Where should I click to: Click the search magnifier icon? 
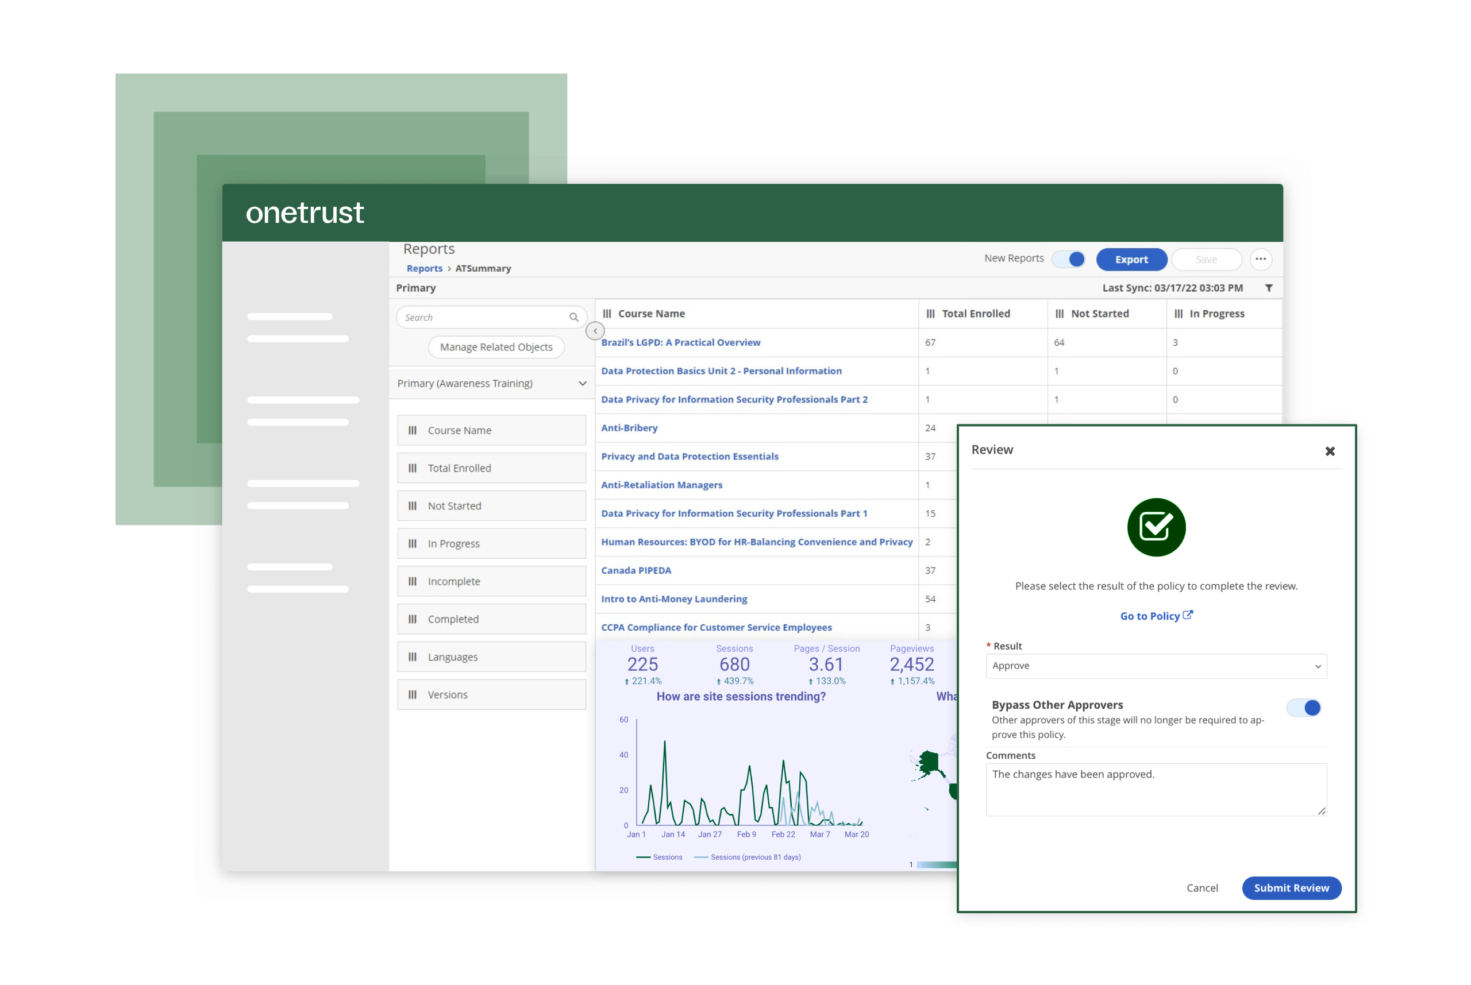click(573, 317)
